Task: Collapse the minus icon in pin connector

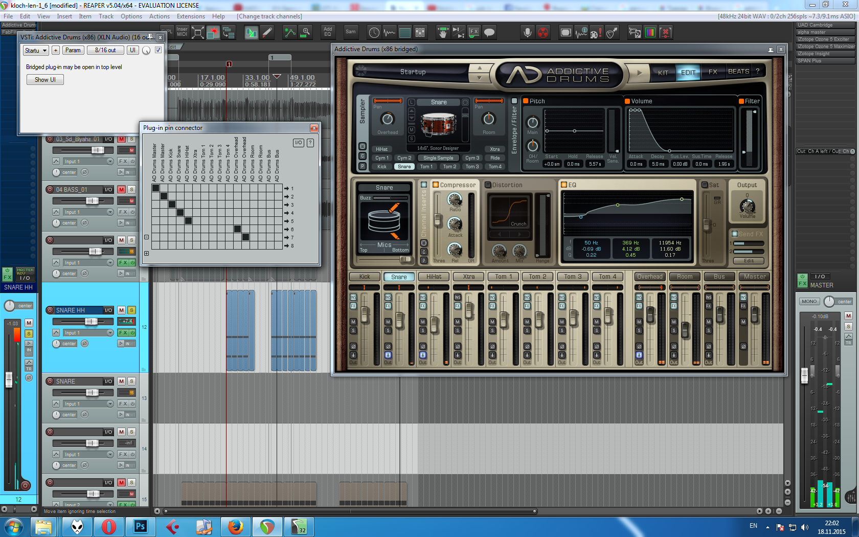Action: coord(146,237)
